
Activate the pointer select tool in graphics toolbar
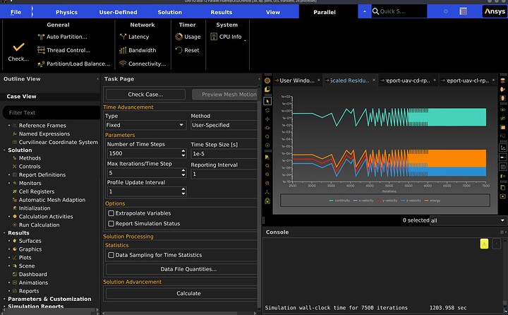[x=267, y=101]
